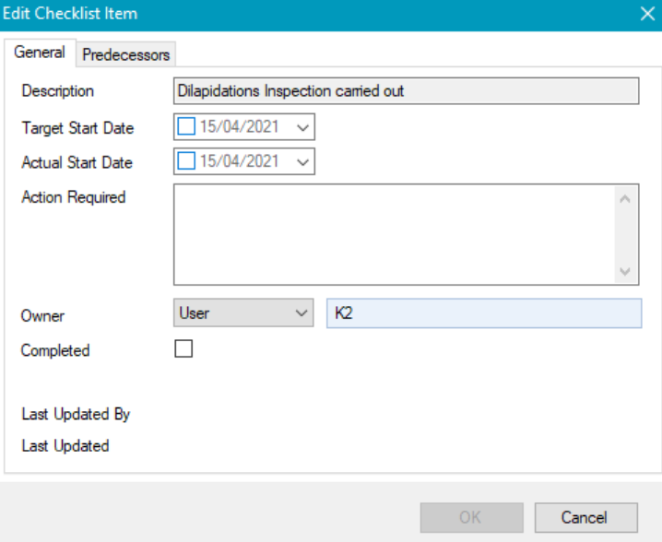This screenshot has height=542, width=662.
Task: Click the Owner name field containing K2
Action: [x=484, y=313]
